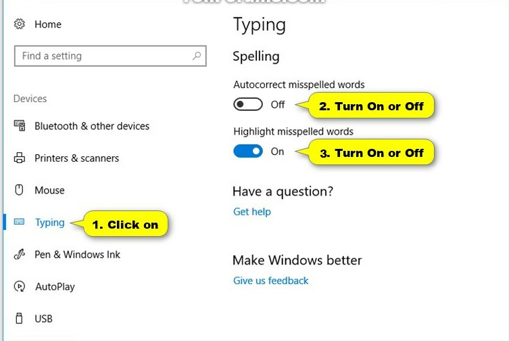Screen dimensions: 509x341
Task: Click the Bluetooth & other devices icon
Action: [x=19, y=127]
